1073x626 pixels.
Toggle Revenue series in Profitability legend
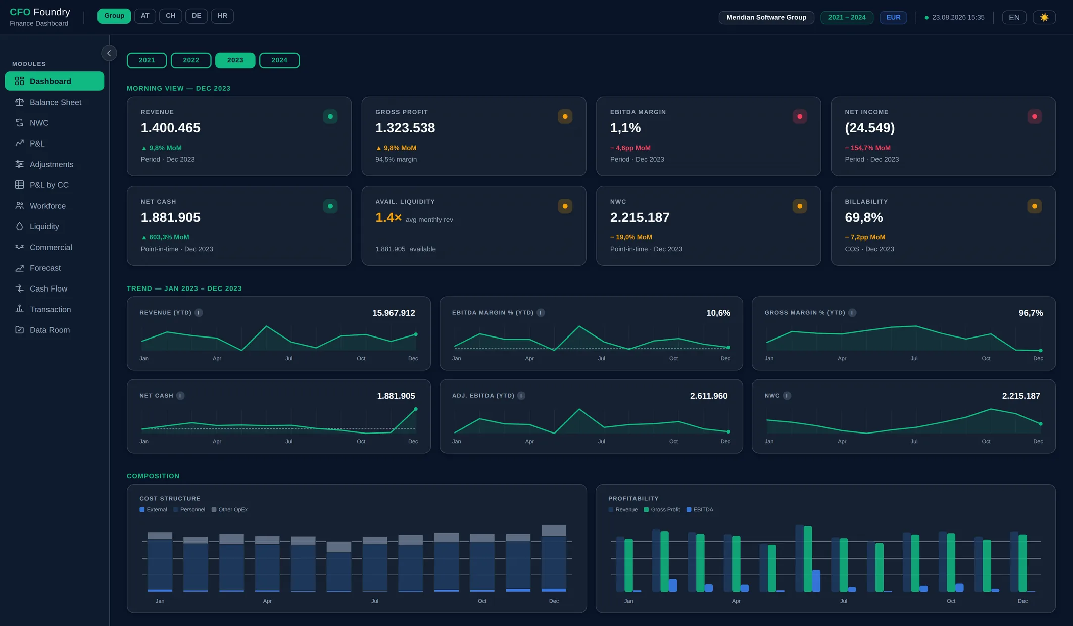pos(623,510)
